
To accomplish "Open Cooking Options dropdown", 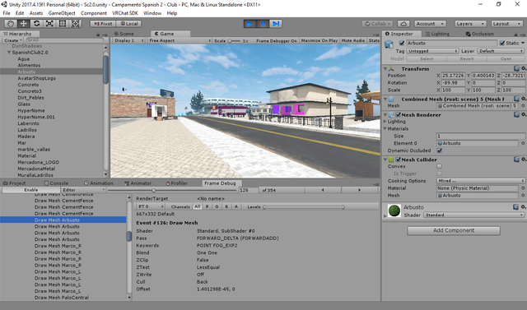I will pyautogui.click(x=481, y=181).
